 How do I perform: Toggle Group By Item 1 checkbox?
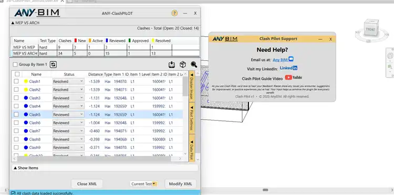(x=15, y=64)
